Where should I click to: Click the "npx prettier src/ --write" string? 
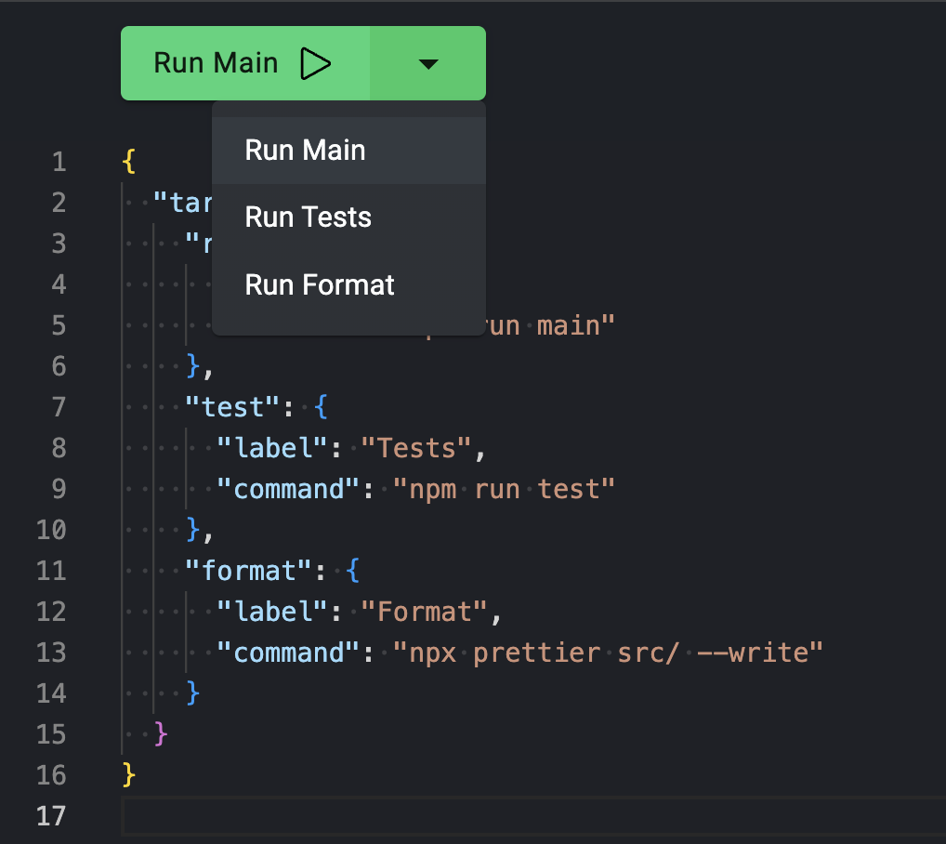608,653
